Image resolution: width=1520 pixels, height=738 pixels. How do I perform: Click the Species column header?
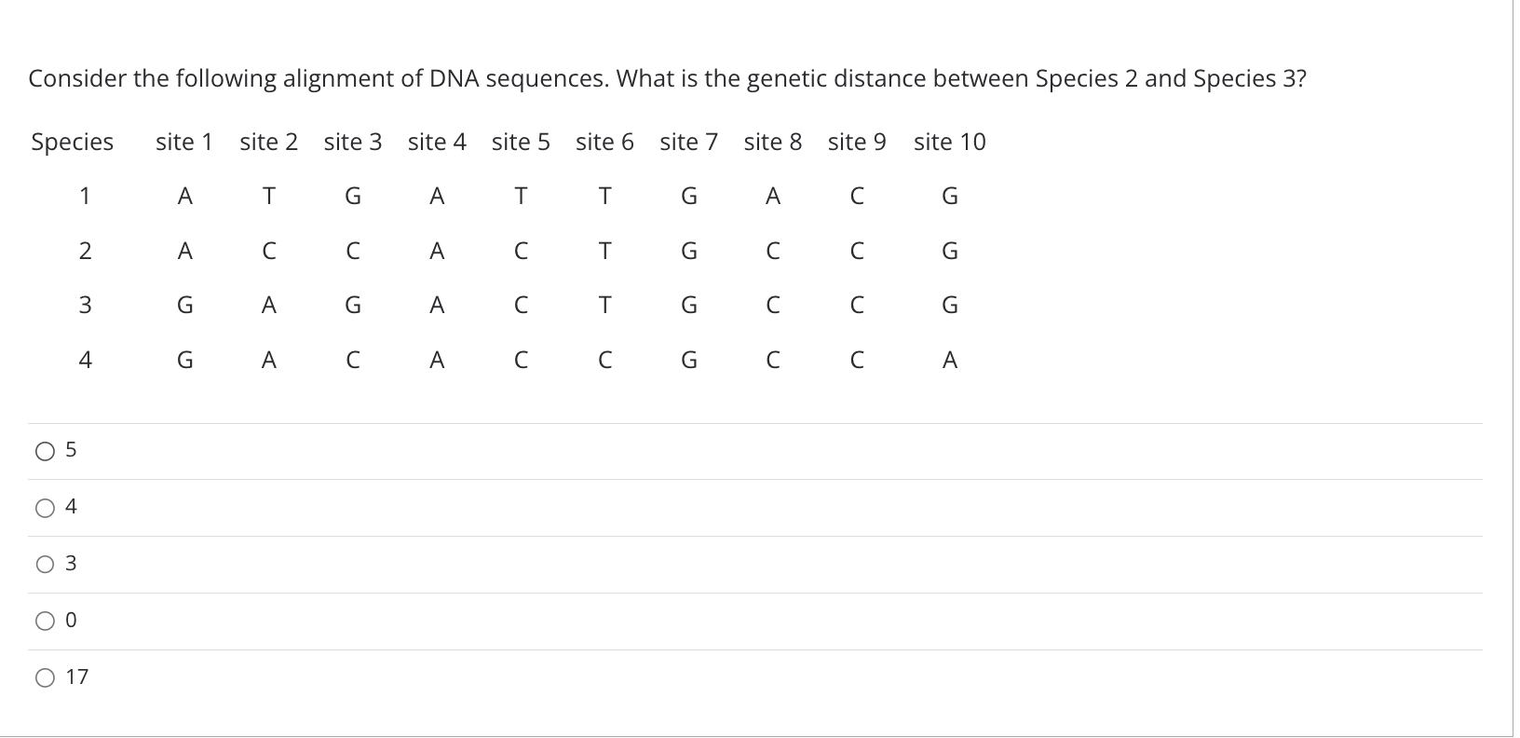(x=73, y=143)
